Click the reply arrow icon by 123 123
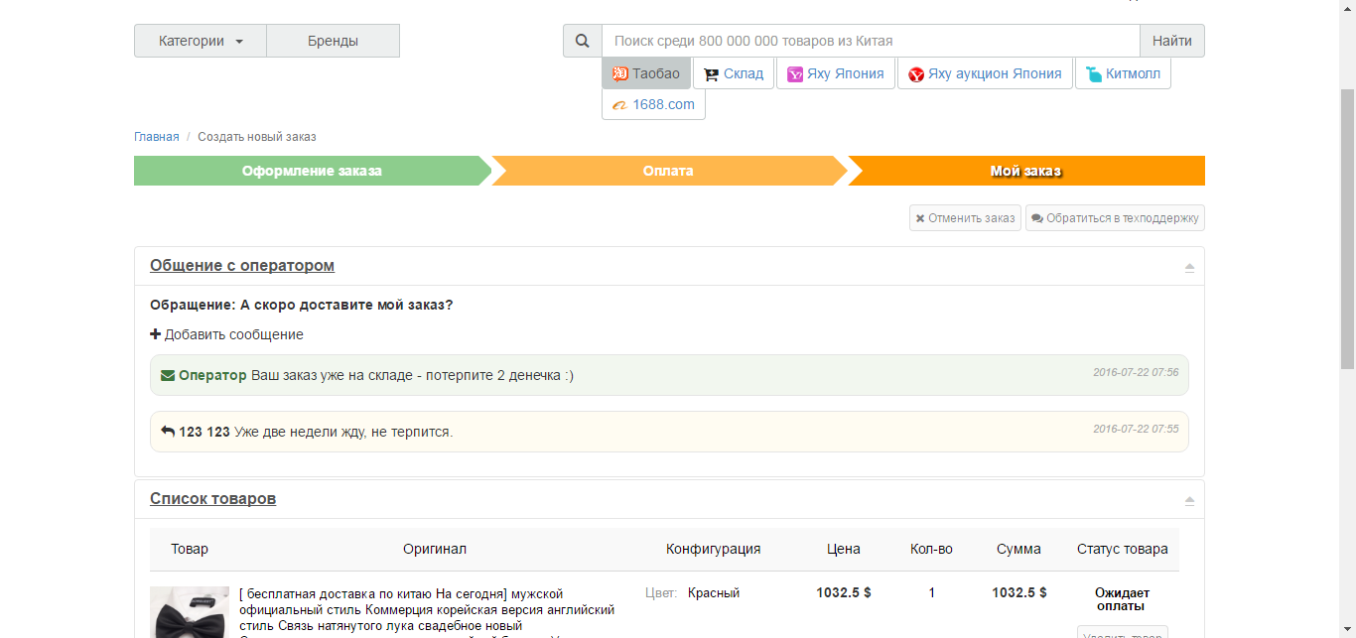 [x=168, y=433]
